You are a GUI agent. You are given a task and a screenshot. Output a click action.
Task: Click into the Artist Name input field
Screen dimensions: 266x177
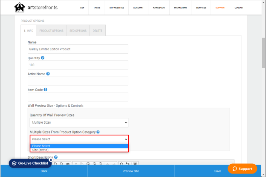pos(78,81)
